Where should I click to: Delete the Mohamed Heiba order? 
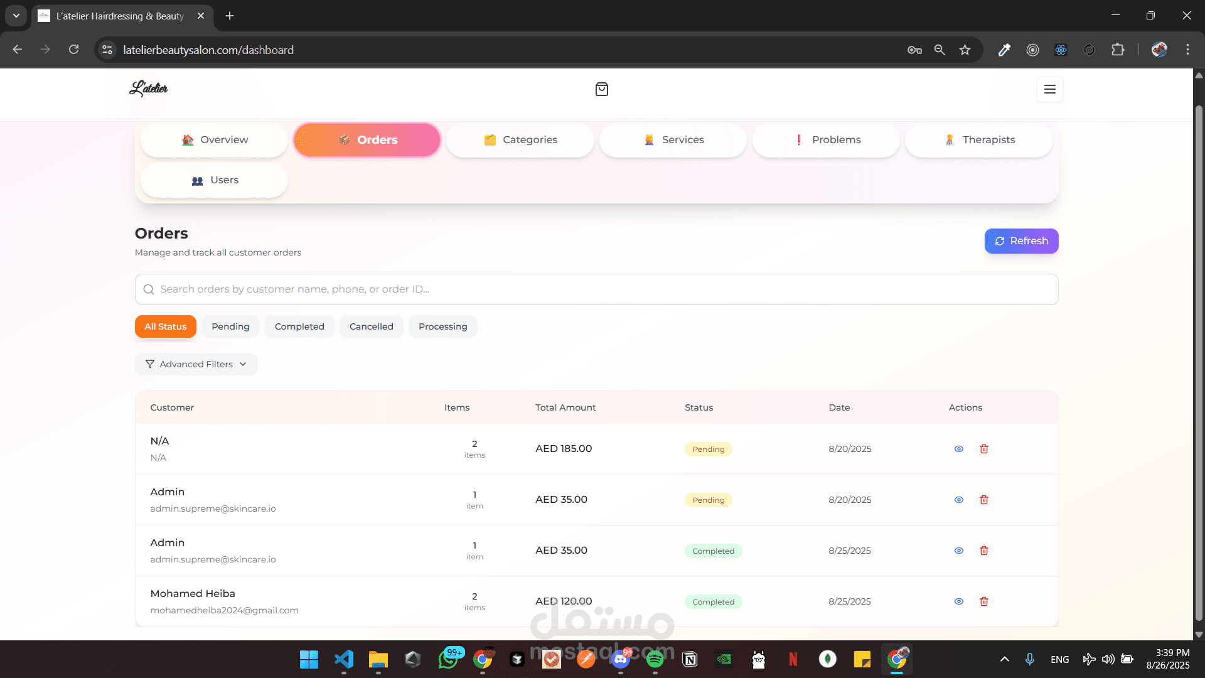pos(983,601)
